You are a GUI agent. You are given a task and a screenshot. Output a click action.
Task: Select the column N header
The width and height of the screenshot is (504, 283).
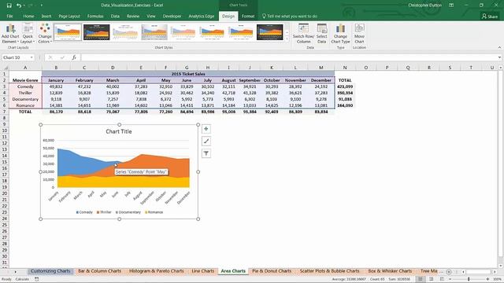coord(345,68)
